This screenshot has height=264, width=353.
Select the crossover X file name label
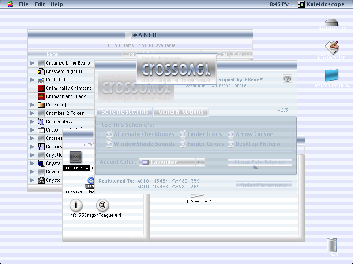click(76, 168)
